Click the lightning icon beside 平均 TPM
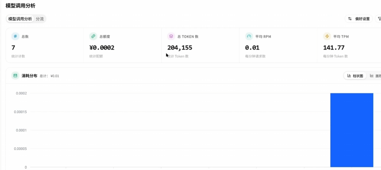 pos(327,37)
